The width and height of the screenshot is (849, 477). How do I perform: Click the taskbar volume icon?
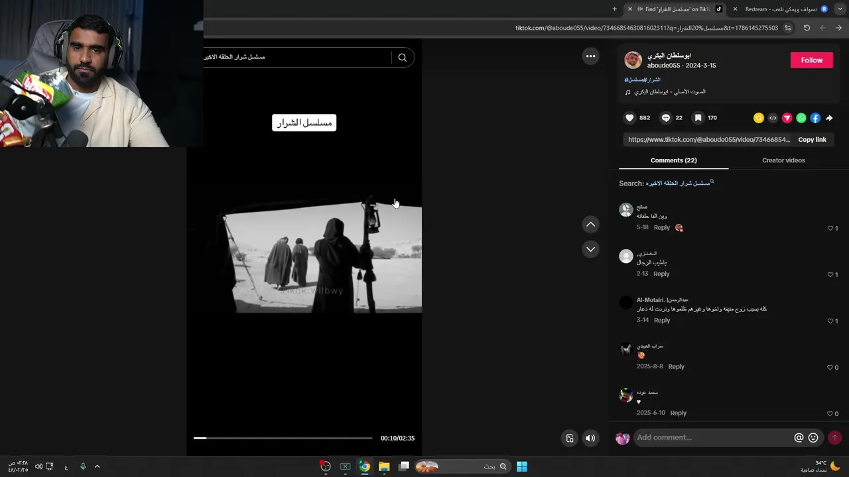pyautogui.click(x=38, y=466)
